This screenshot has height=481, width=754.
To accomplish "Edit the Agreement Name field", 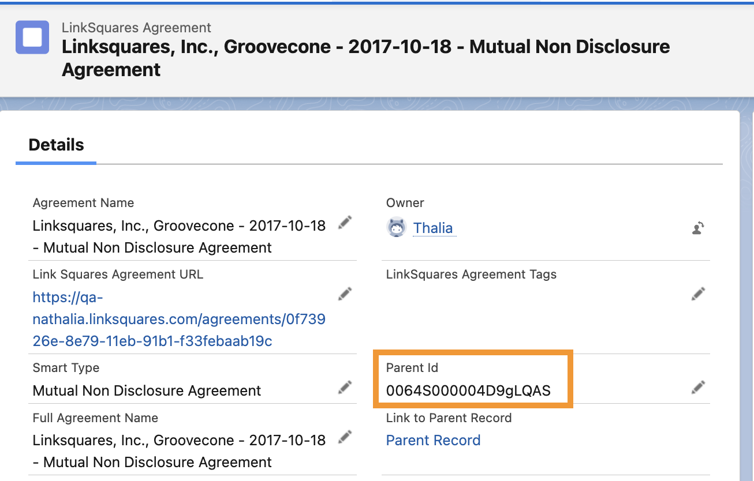I will [345, 223].
